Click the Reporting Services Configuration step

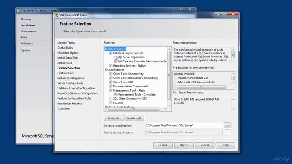pos(78,93)
